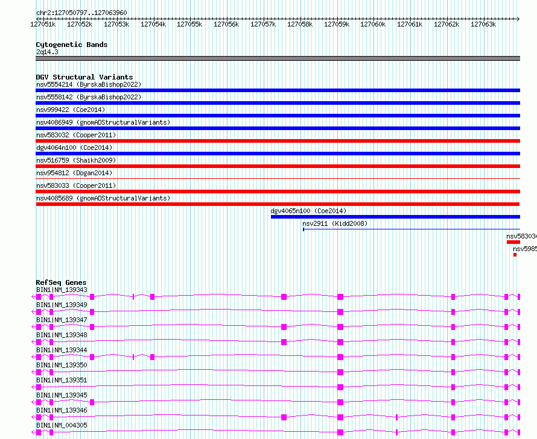Click the left arrow of NM_139351 transcript
Screen dimensions: 537x439
click(x=34, y=387)
